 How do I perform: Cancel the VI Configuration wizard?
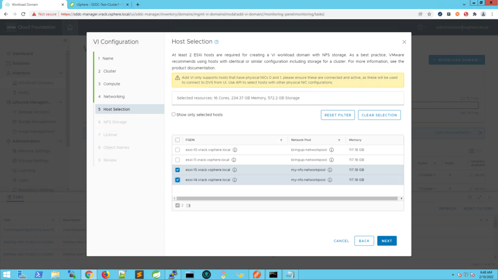341,241
